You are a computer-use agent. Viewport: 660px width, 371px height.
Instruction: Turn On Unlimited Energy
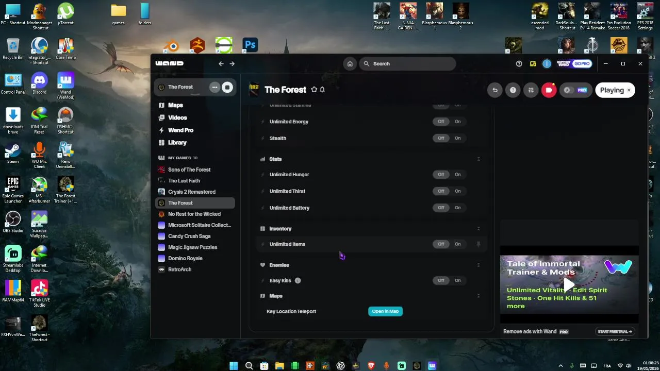(x=458, y=122)
